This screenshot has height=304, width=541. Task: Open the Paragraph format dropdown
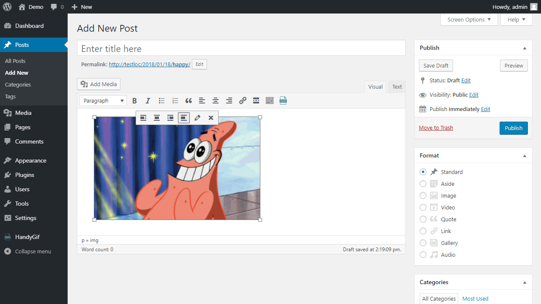pyautogui.click(x=103, y=100)
